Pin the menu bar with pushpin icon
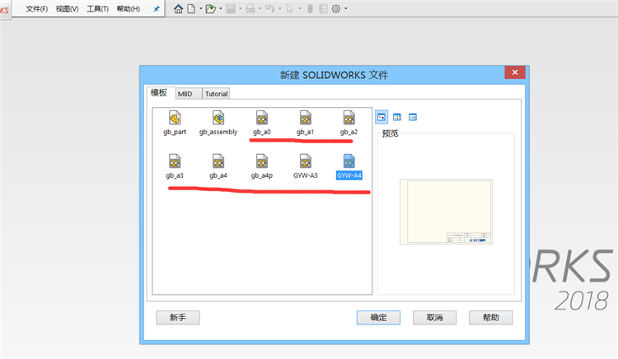Image resolution: width=618 pixels, height=359 pixels. (157, 9)
